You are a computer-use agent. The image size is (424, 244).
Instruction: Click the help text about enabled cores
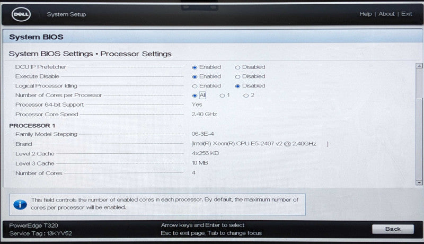[164, 204]
